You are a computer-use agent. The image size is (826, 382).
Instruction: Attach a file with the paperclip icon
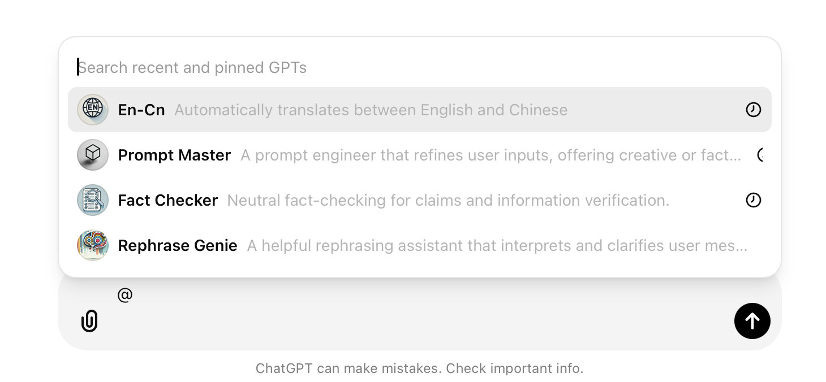[89, 321]
